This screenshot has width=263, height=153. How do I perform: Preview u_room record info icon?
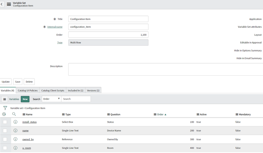15,148
